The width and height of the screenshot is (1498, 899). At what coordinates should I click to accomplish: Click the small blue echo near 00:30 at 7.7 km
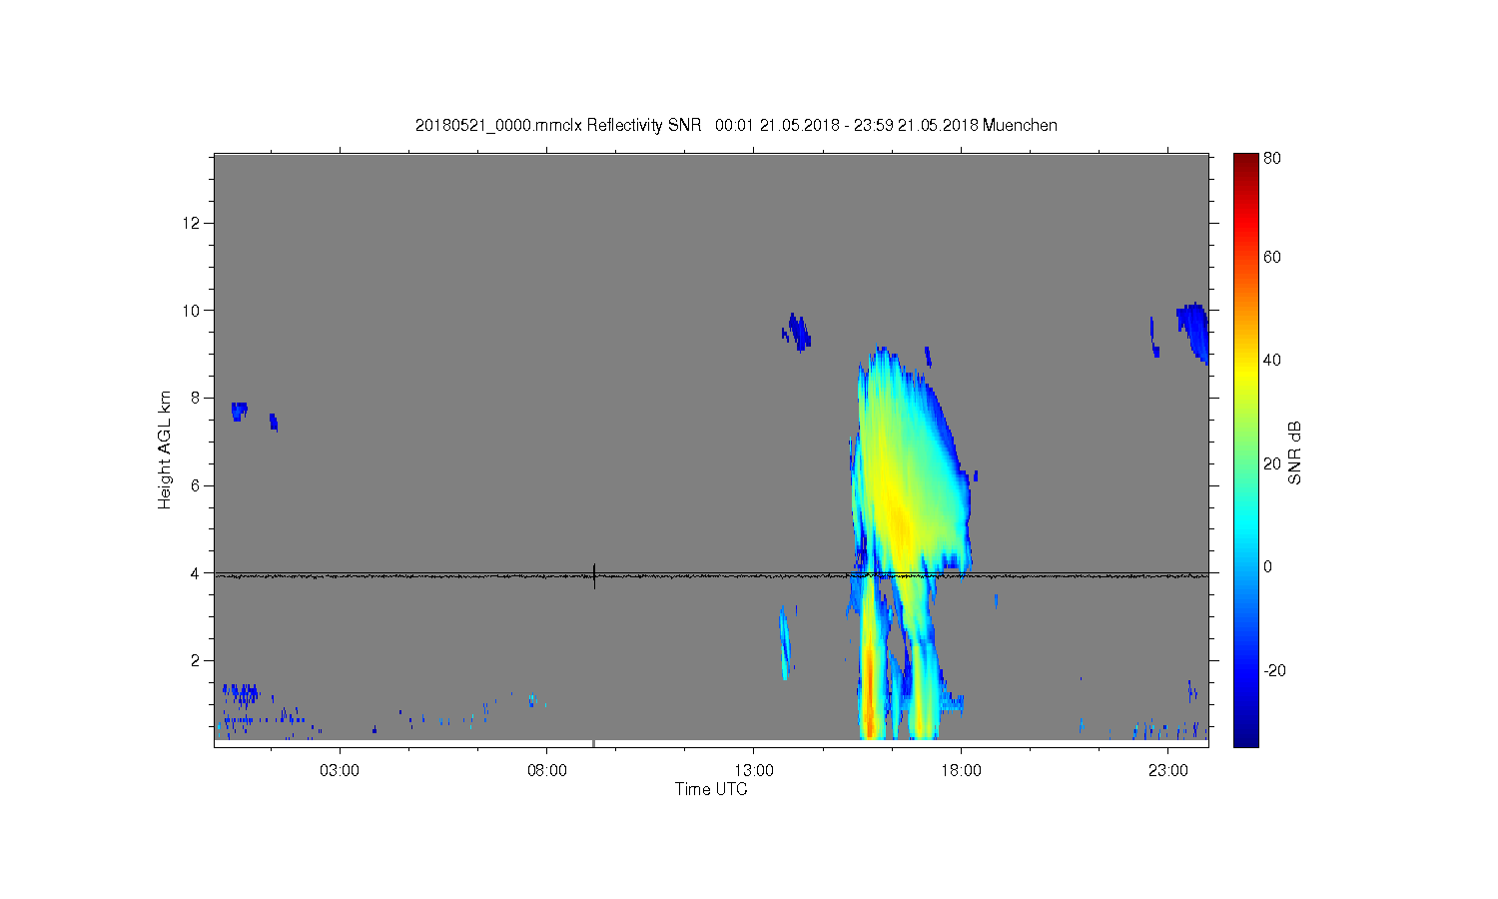pyautogui.click(x=239, y=411)
